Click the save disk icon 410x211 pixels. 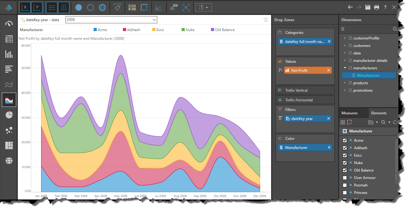[368, 7]
